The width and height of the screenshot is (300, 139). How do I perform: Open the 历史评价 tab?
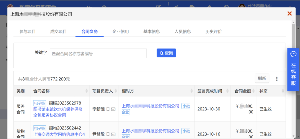214,32
